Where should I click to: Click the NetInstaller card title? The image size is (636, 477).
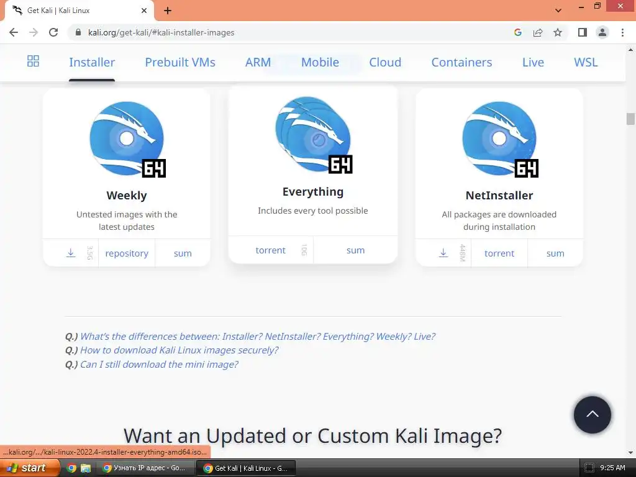pyautogui.click(x=499, y=196)
